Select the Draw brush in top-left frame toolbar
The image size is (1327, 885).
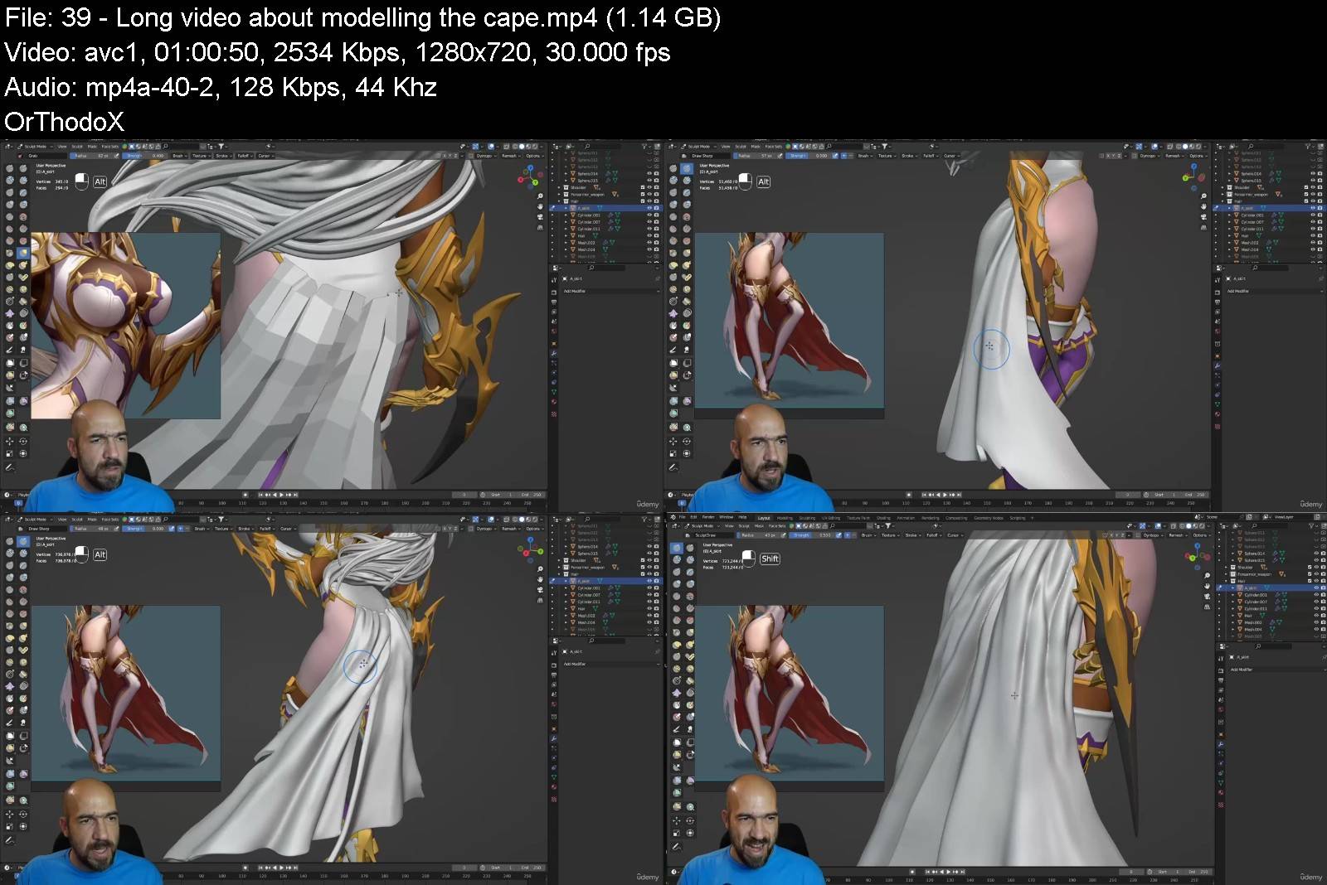[x=10, y=168]
